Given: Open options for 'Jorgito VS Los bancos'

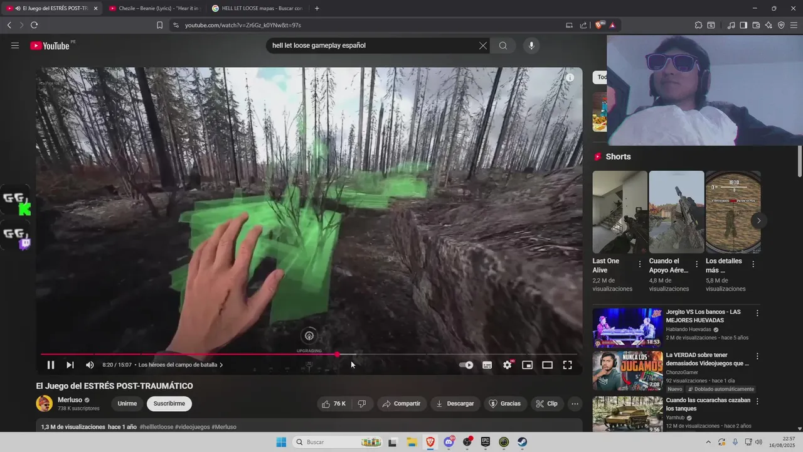Looking at the screenshot, I should click(x=757, y=313).
